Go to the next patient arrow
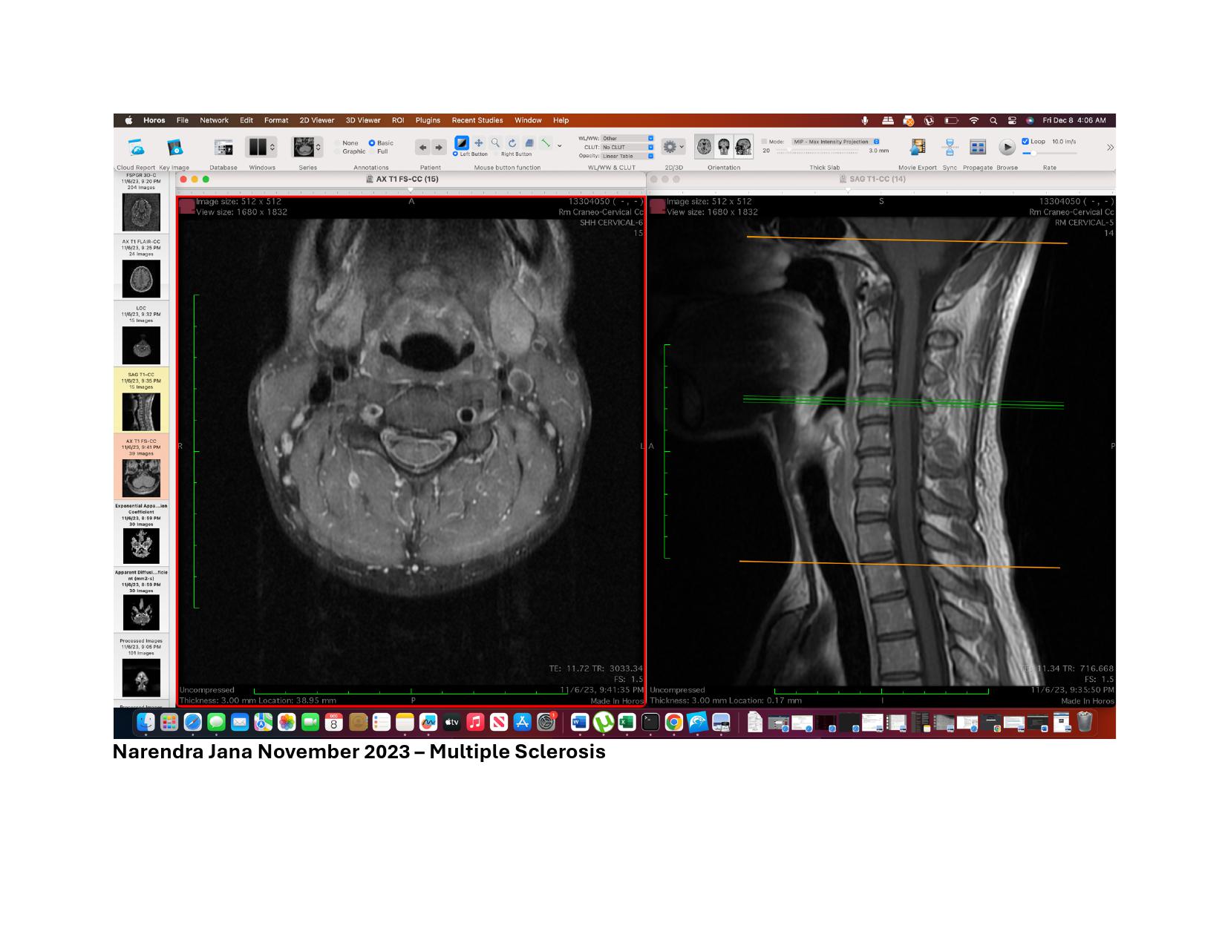Viewport: 1225px width, 946px height. 439,148
